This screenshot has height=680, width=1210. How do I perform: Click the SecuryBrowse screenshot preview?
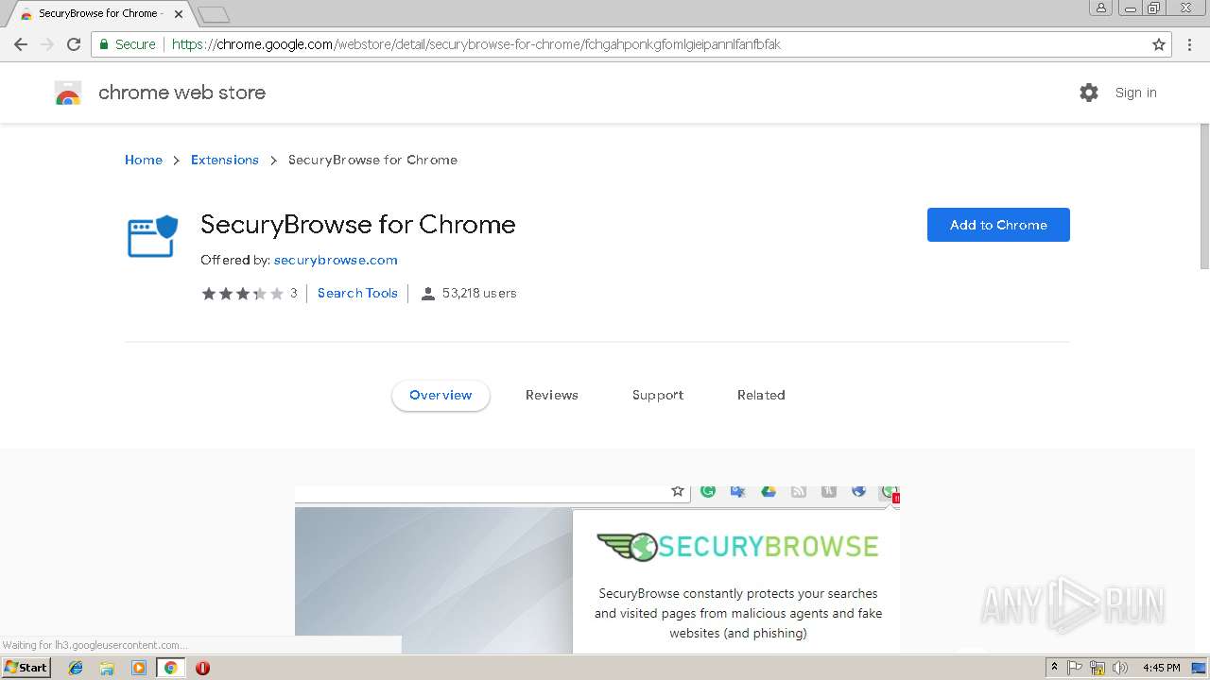(x=597, y=569)
